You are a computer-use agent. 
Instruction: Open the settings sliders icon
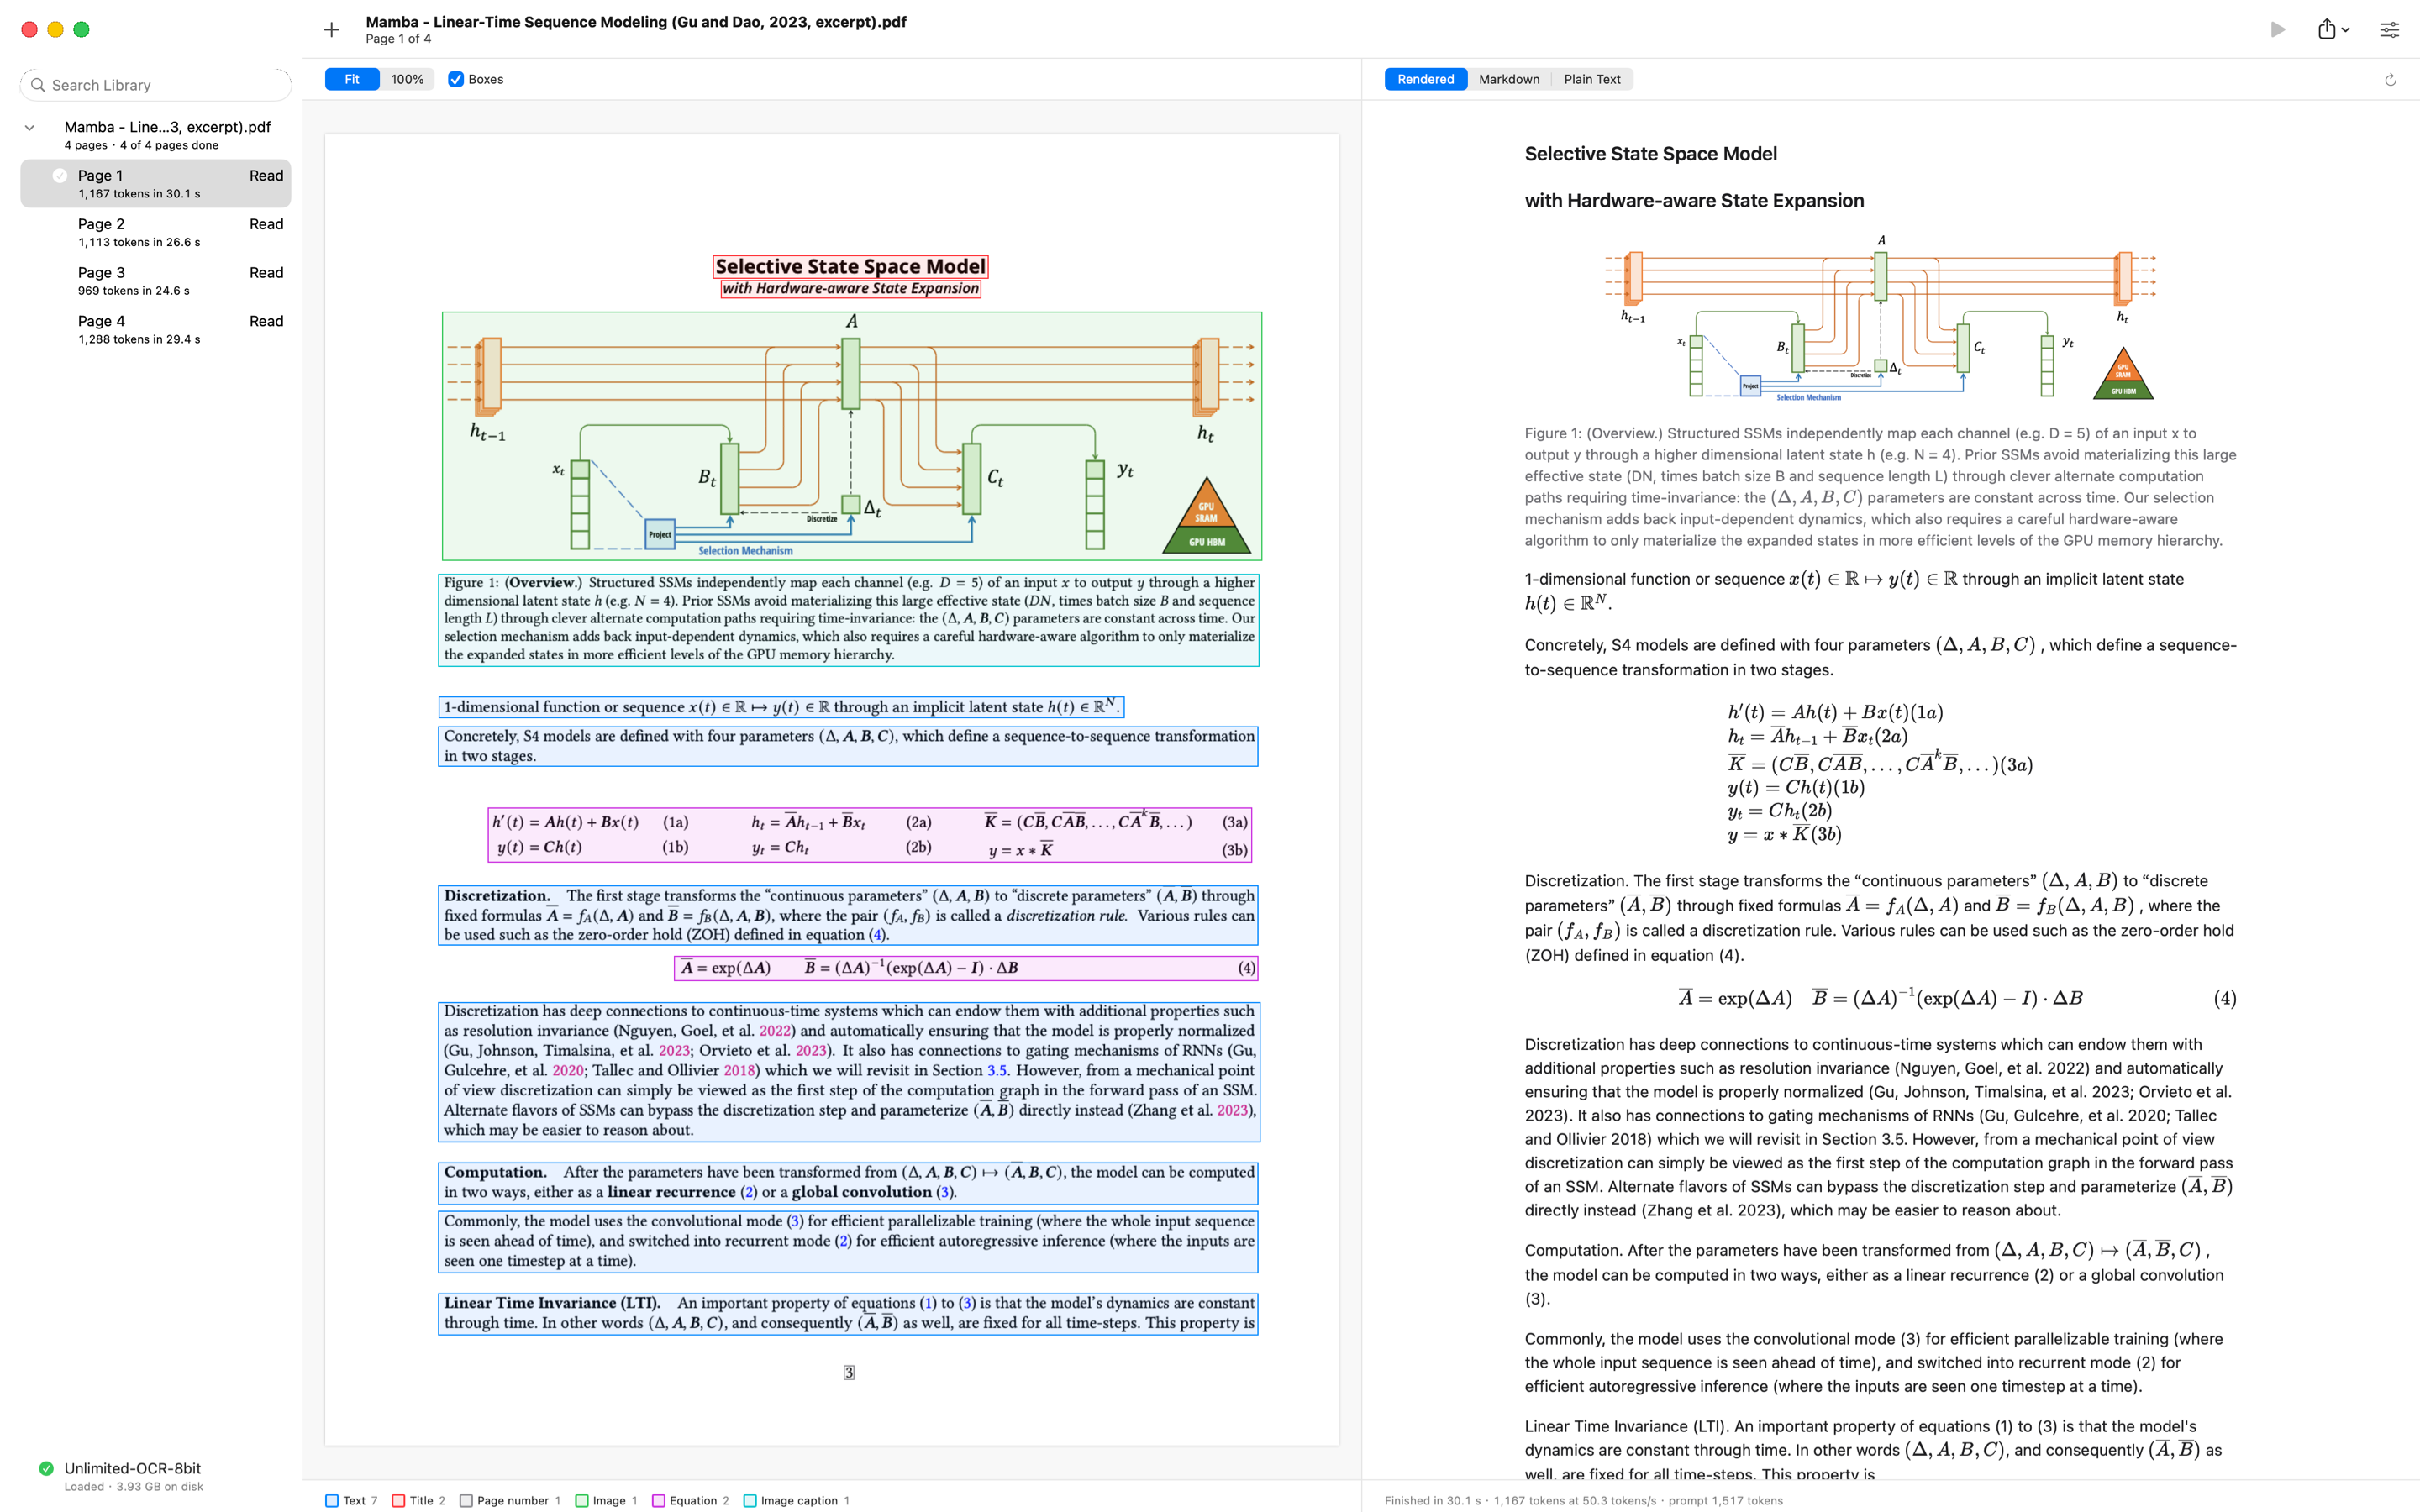(x=2389, y=30)
